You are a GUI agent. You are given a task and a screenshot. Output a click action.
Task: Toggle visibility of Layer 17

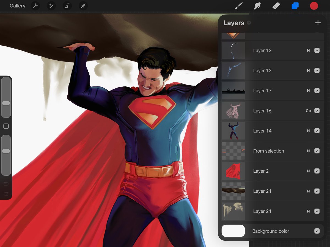(x=317, y=91)
